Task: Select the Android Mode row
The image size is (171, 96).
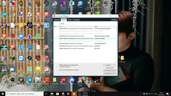Action: tap(84, 29)
